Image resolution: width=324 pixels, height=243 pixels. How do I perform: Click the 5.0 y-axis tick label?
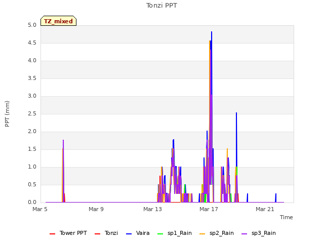[32, 25]
